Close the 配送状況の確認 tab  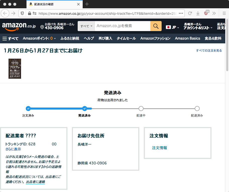(x=78, y=4)
